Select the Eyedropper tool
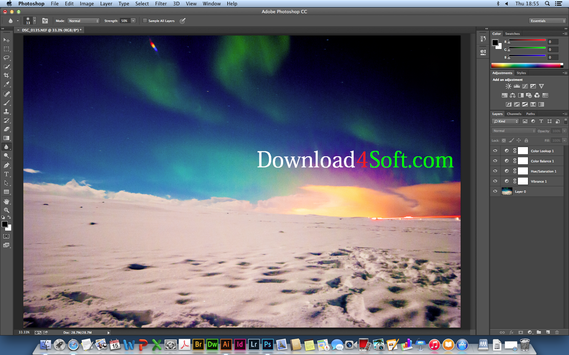 (x=6, y=84)
